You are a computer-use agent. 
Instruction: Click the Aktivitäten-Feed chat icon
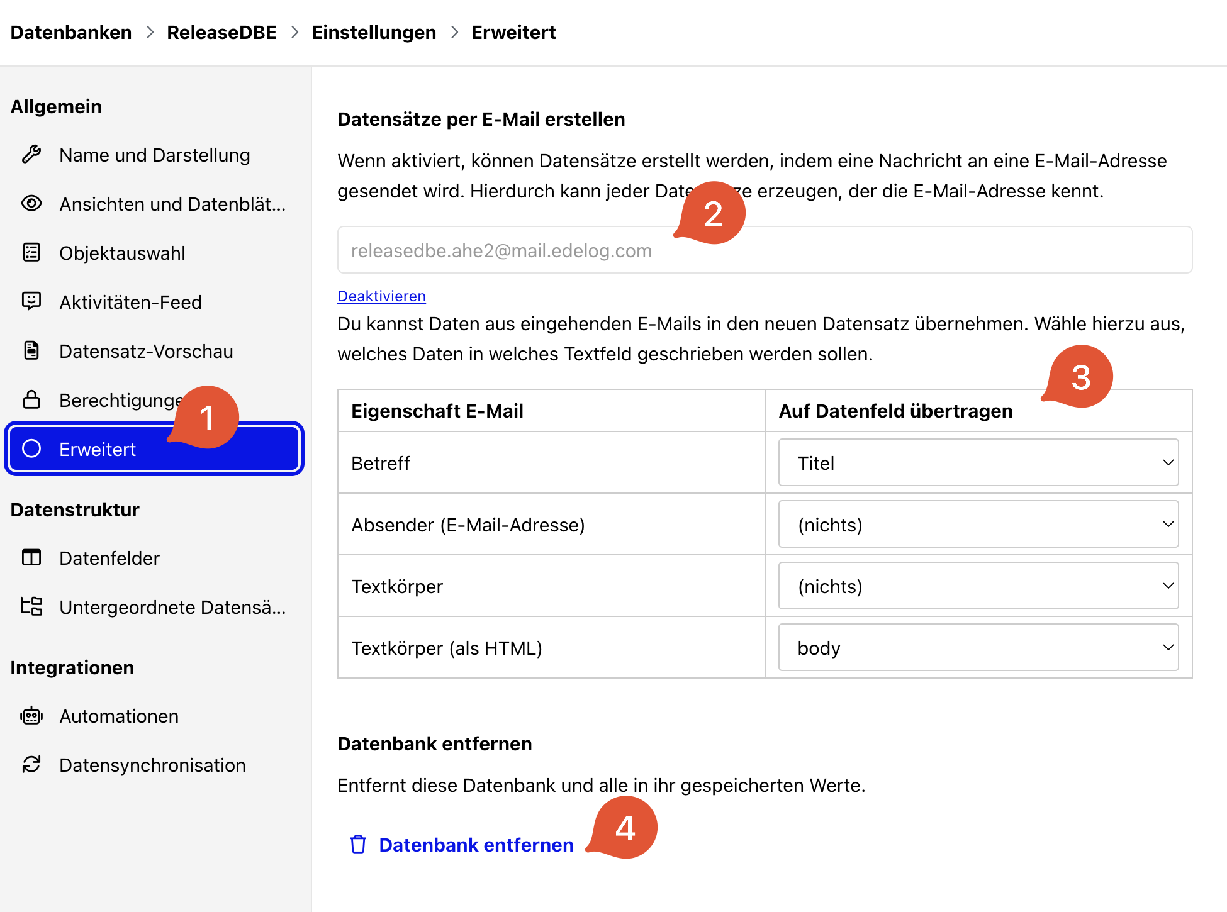(31, 301)
